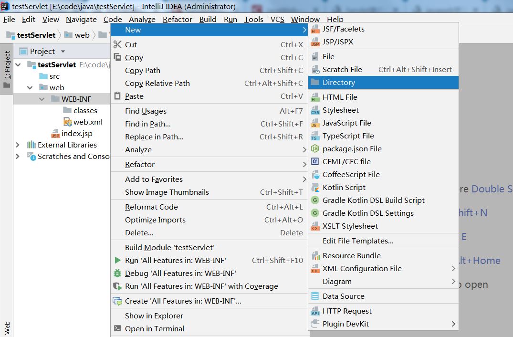Click the XSLT Stylesheet icon
The image size is (513, 337).
click(315, 226)
